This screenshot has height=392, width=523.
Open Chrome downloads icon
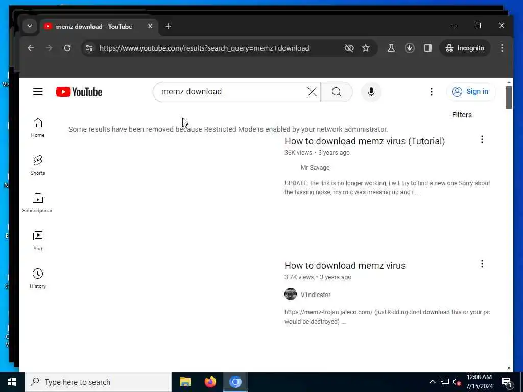coord(410,48)
